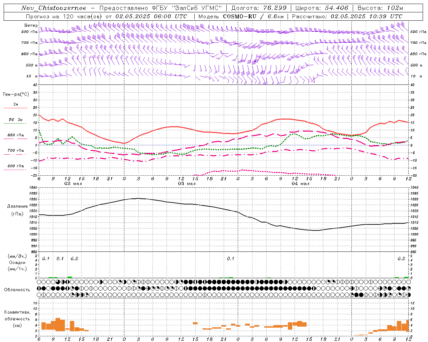Click the '04 мая' date label
This screenshot has width=428, height=342.
(x=300, y=184)
